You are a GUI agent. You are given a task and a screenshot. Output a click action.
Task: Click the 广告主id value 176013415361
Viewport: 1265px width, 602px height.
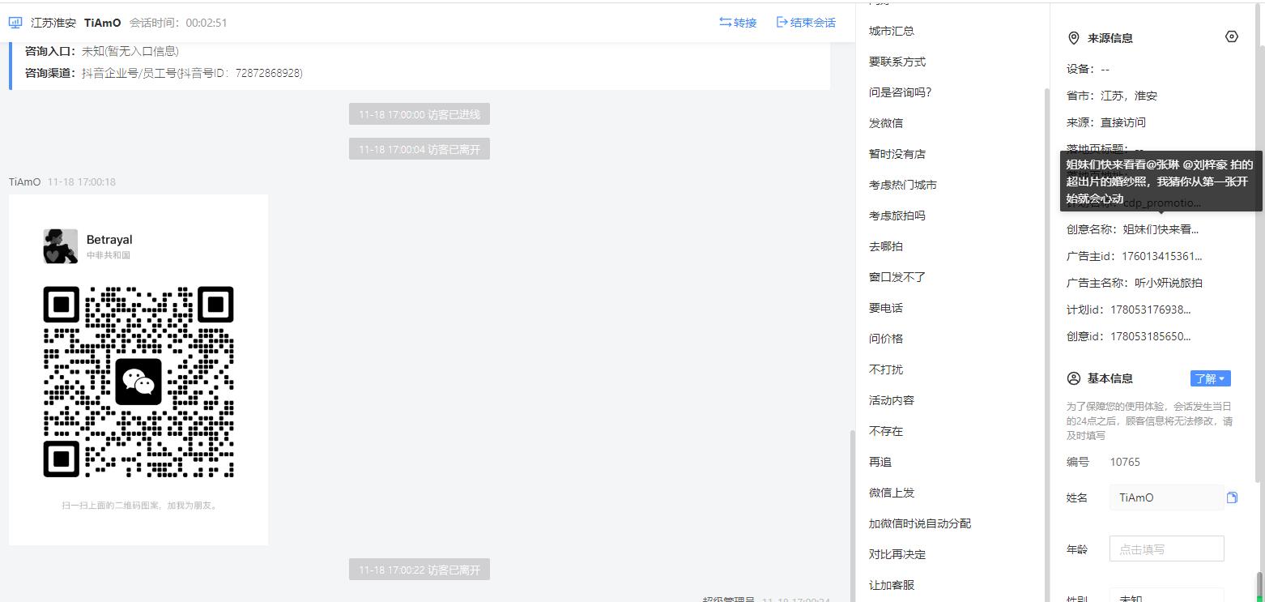(1162, 256)
